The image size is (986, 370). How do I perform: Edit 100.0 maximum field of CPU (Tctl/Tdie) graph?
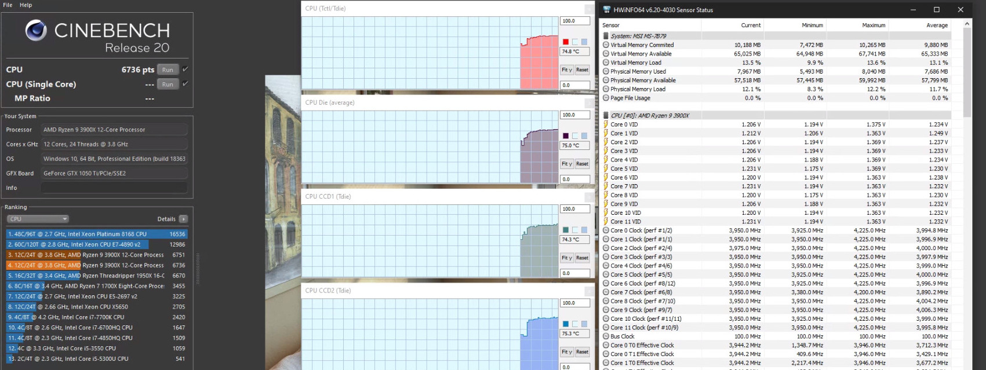575,21
